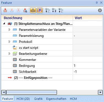Click the Stirnplattenanschluss feature icon
The height and width of the screenshot is (102, 104).
click(x=10, y=24)
